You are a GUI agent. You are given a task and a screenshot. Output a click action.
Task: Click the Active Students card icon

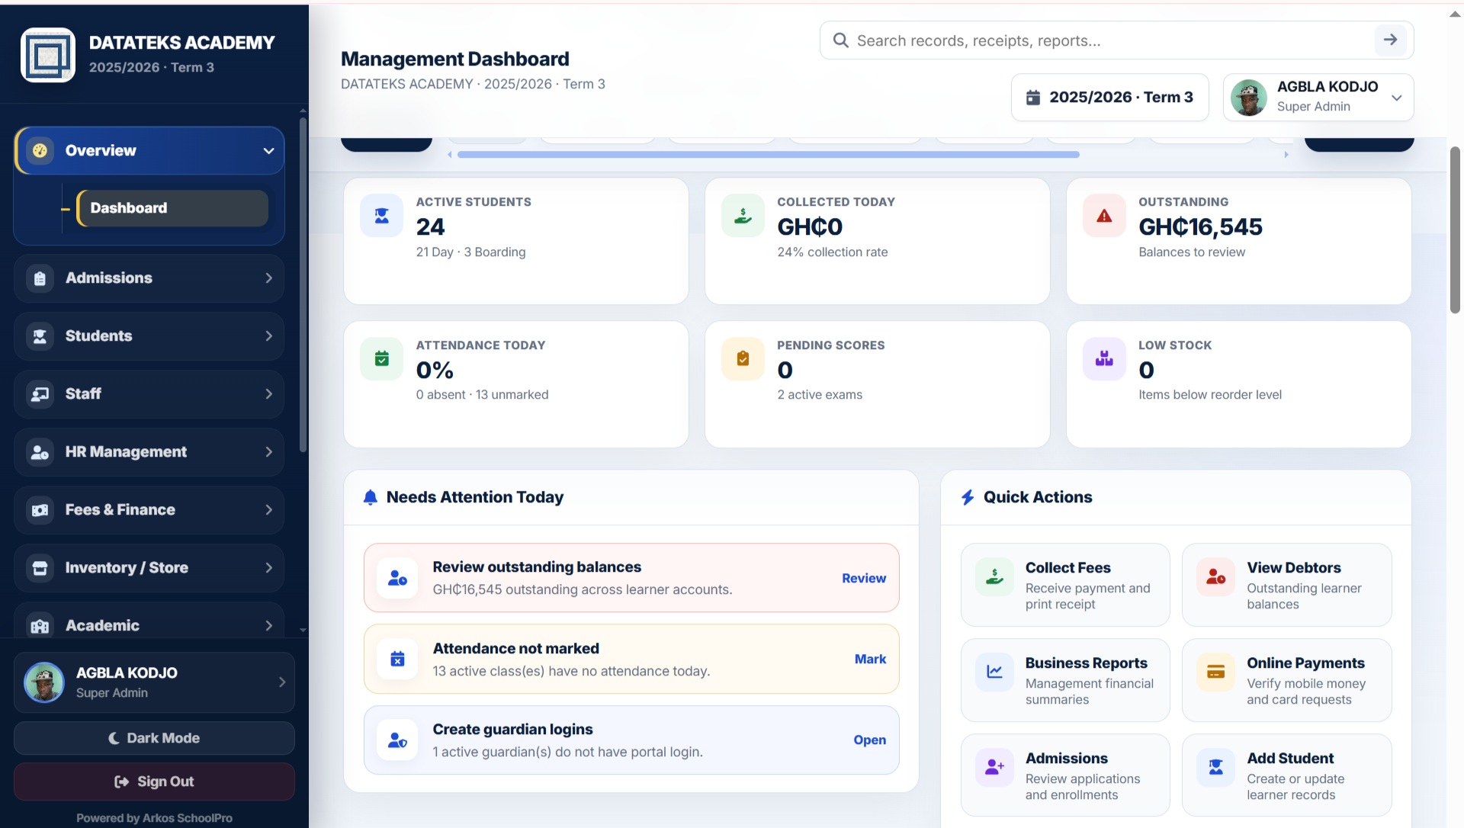pyautogui.click(x=381, y=216)
